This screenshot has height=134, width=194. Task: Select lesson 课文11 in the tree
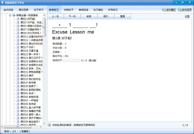pos(31,37)
